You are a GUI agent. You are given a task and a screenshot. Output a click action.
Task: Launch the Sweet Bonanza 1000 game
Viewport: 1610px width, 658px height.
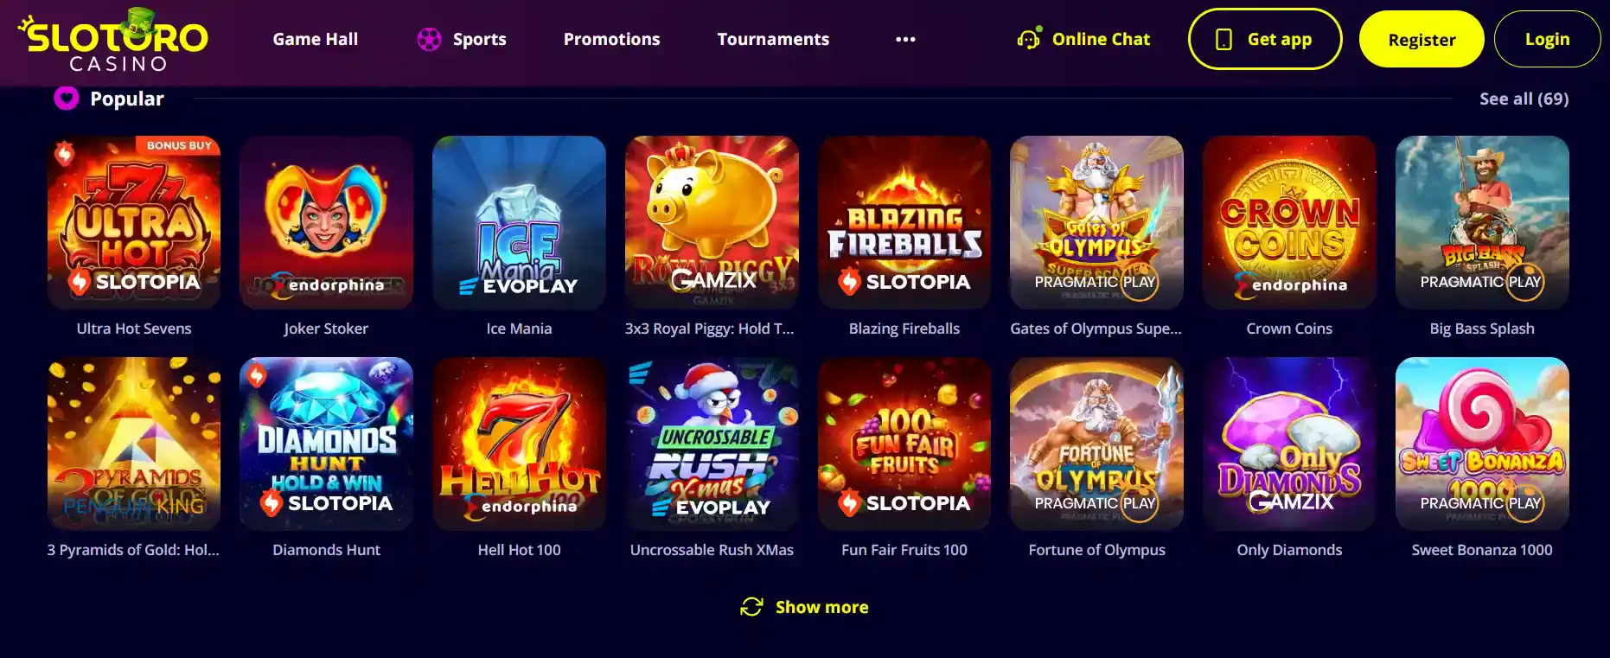point(1482,444)
